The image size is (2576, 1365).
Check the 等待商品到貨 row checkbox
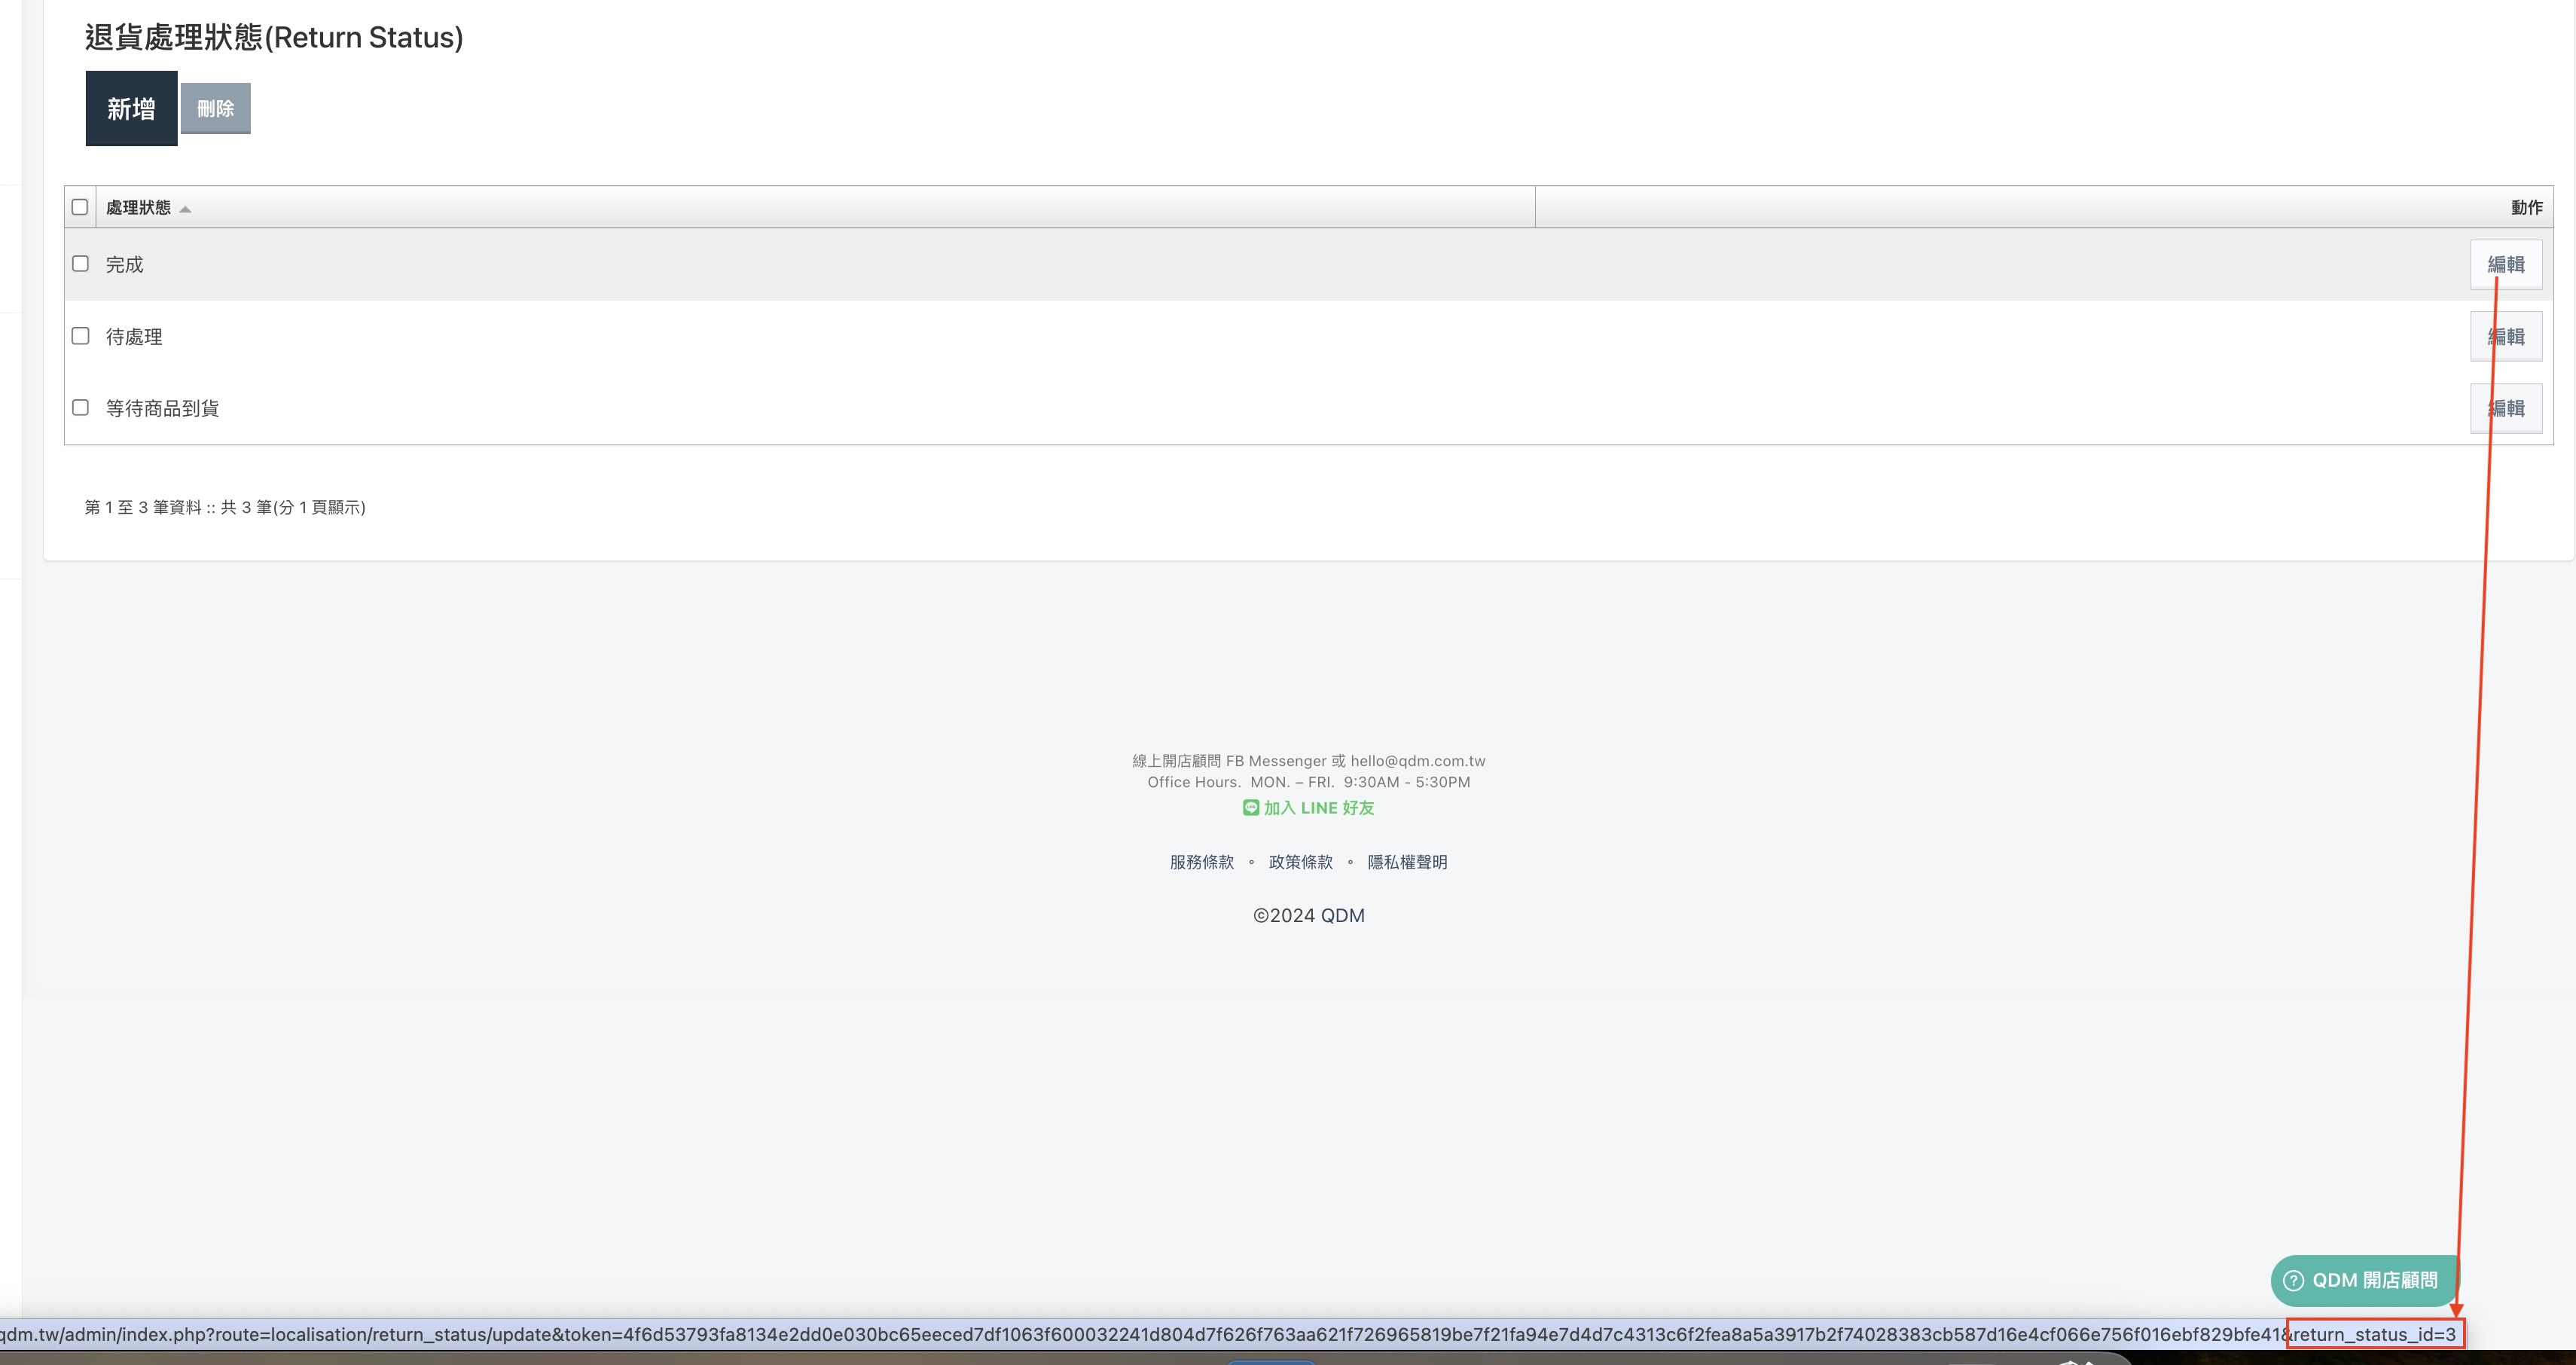(80, 408)
